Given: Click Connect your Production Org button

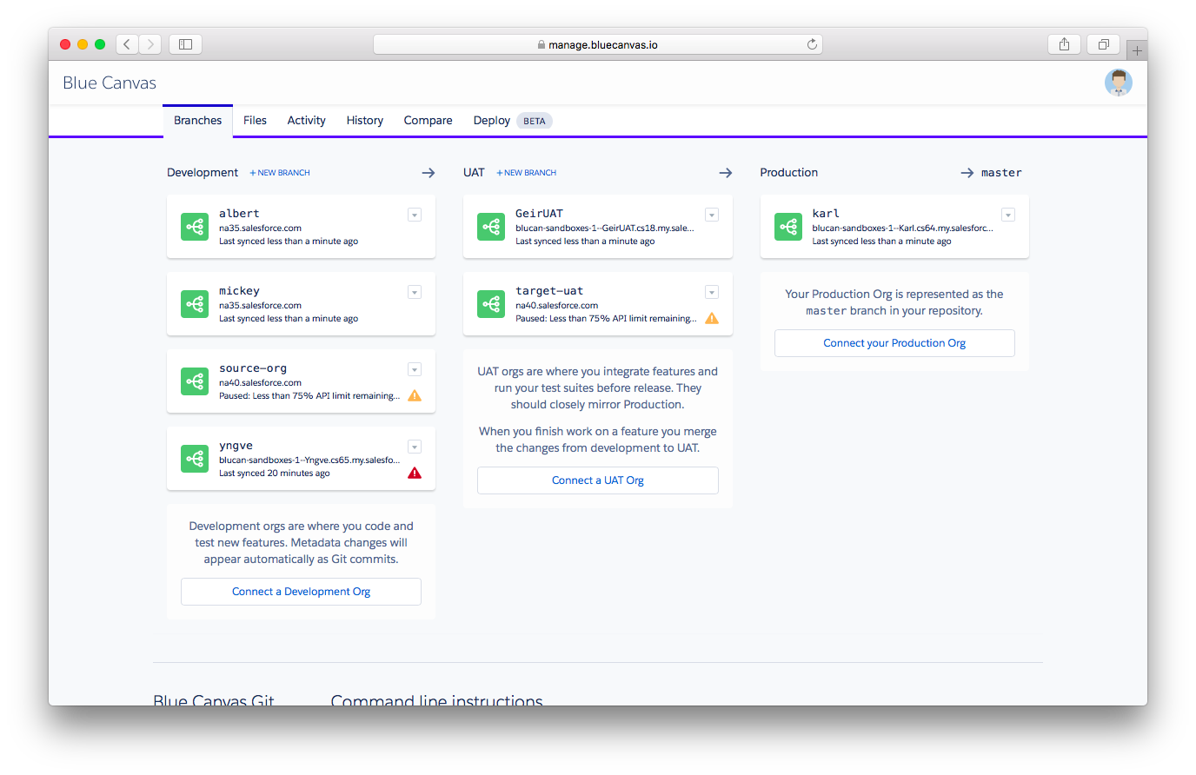Looking at the screenshot, I should coord(895,343).
